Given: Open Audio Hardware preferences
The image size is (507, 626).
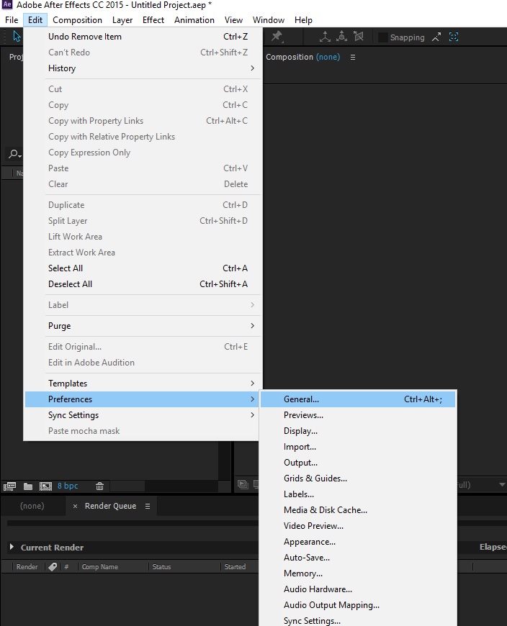Looking at the screenshot, I should tap(358, 589).
